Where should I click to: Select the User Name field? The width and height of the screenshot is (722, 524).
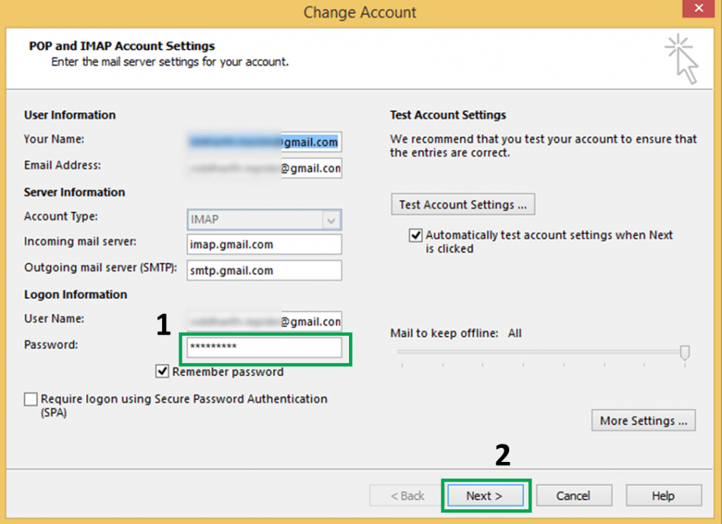point(264,321)
